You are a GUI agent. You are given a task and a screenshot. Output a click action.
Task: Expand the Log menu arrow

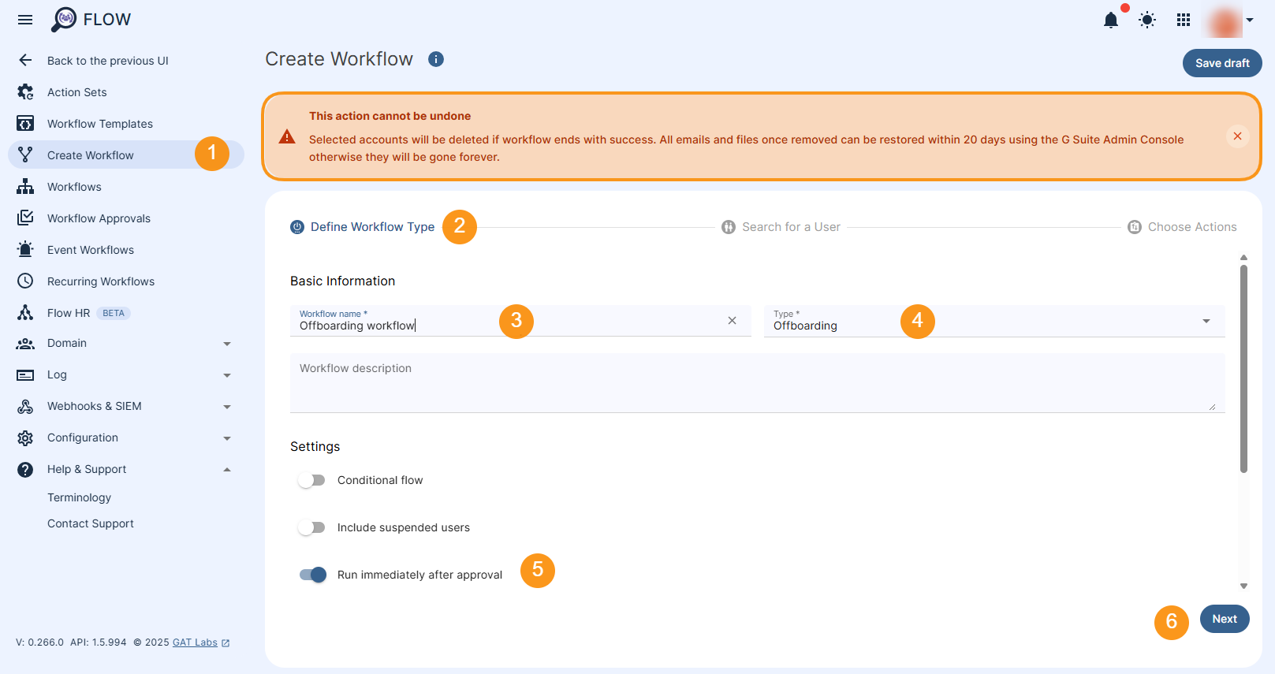click(x=227, y=375)
